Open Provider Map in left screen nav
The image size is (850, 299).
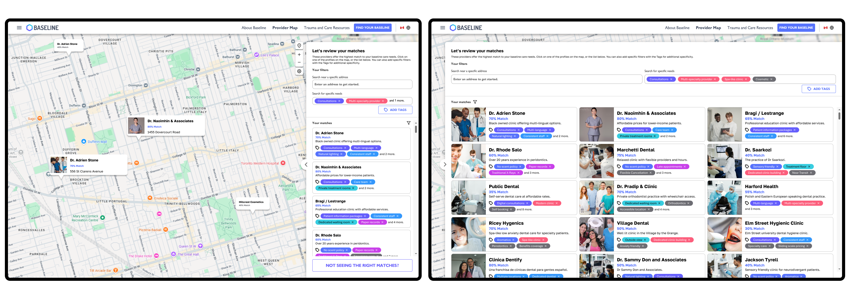285,28
